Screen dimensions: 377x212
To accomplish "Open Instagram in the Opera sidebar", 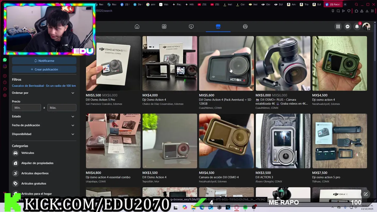I will click(5, 66).
